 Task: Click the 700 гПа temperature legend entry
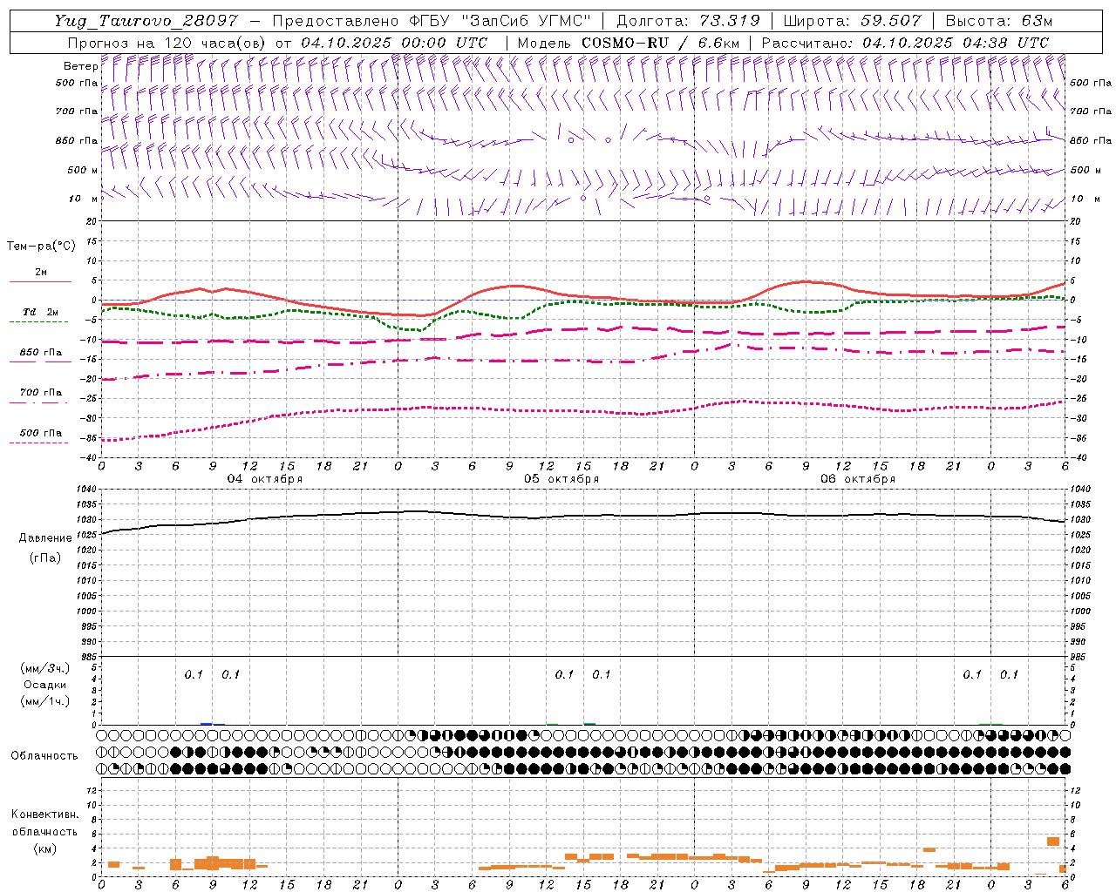pyautogui.click(x=41, y=393)
